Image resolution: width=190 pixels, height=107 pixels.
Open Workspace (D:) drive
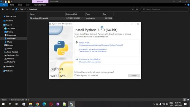click(x=13, y=55)
